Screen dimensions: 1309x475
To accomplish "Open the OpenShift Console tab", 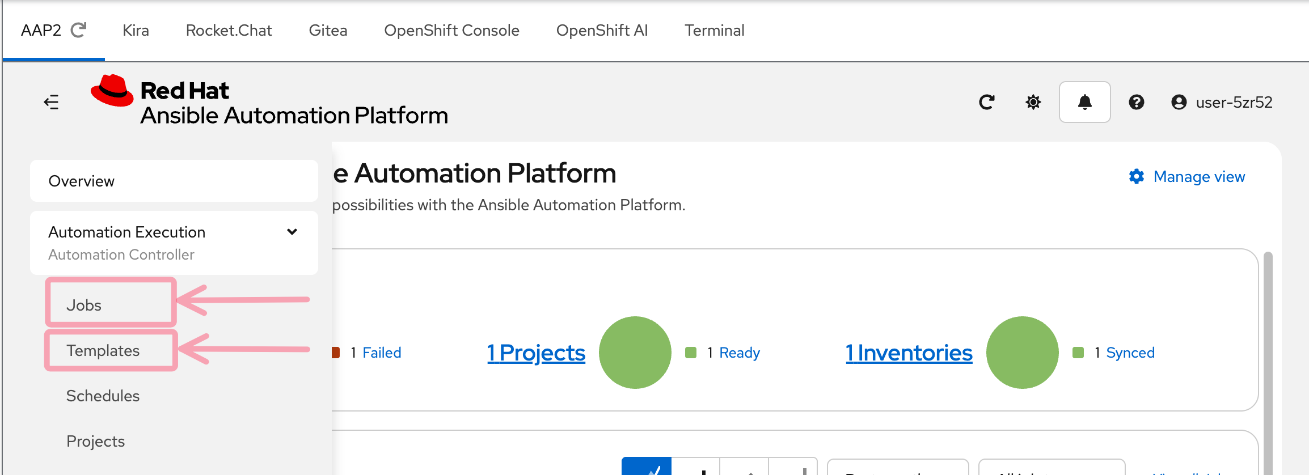I will coord(452,31).
